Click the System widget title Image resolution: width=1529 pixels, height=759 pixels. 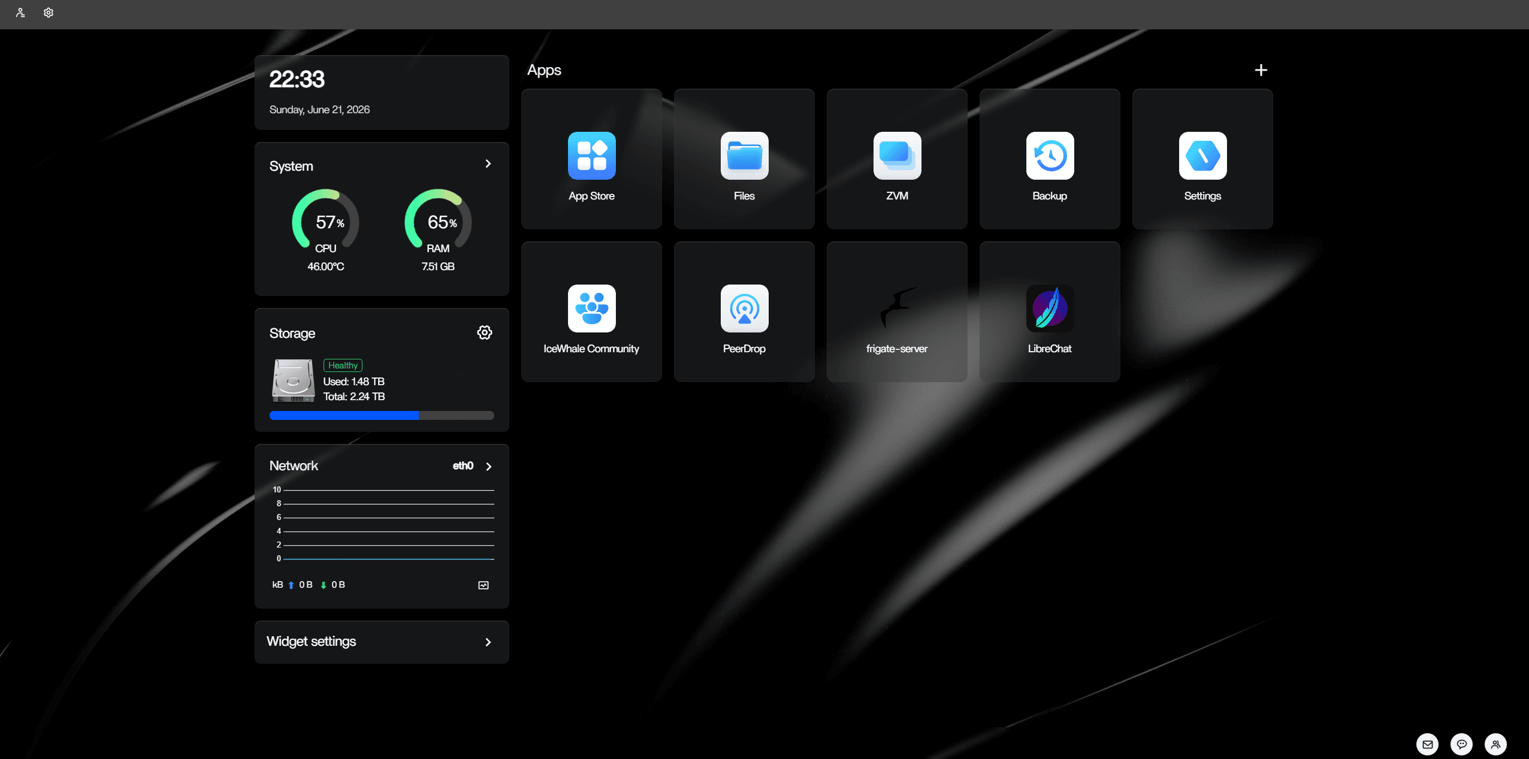(x=291, y=166)
